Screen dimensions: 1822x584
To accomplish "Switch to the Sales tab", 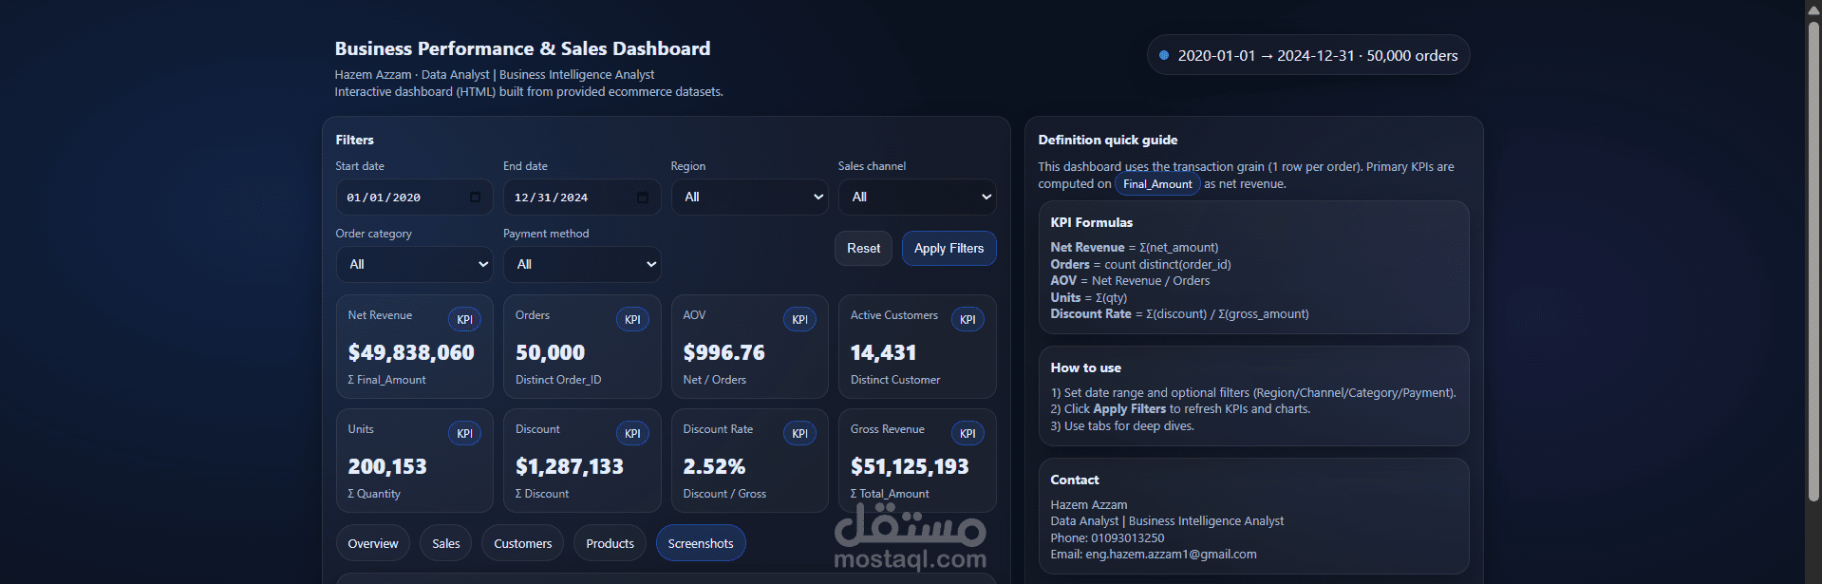I will click(x=446, y=543).
